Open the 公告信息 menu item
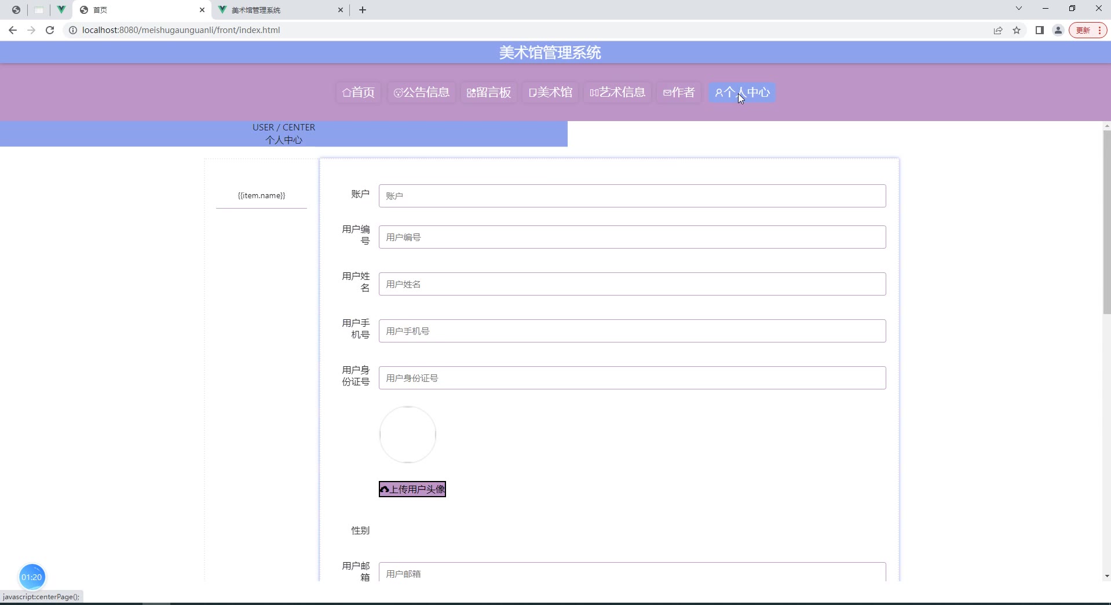 [x=422, y=93]
